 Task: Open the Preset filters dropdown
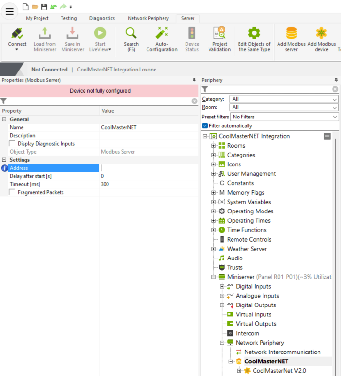284,117
